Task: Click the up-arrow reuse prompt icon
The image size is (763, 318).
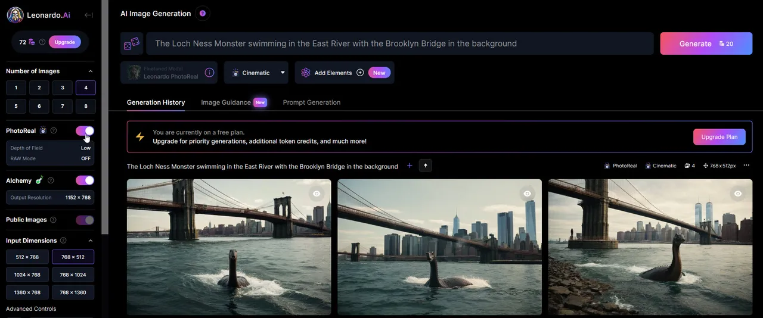Action: coord(426,166)
